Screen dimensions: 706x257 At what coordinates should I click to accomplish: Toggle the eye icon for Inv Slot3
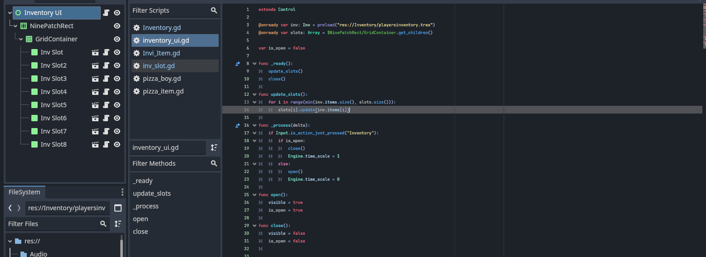(x=117, y=79)
